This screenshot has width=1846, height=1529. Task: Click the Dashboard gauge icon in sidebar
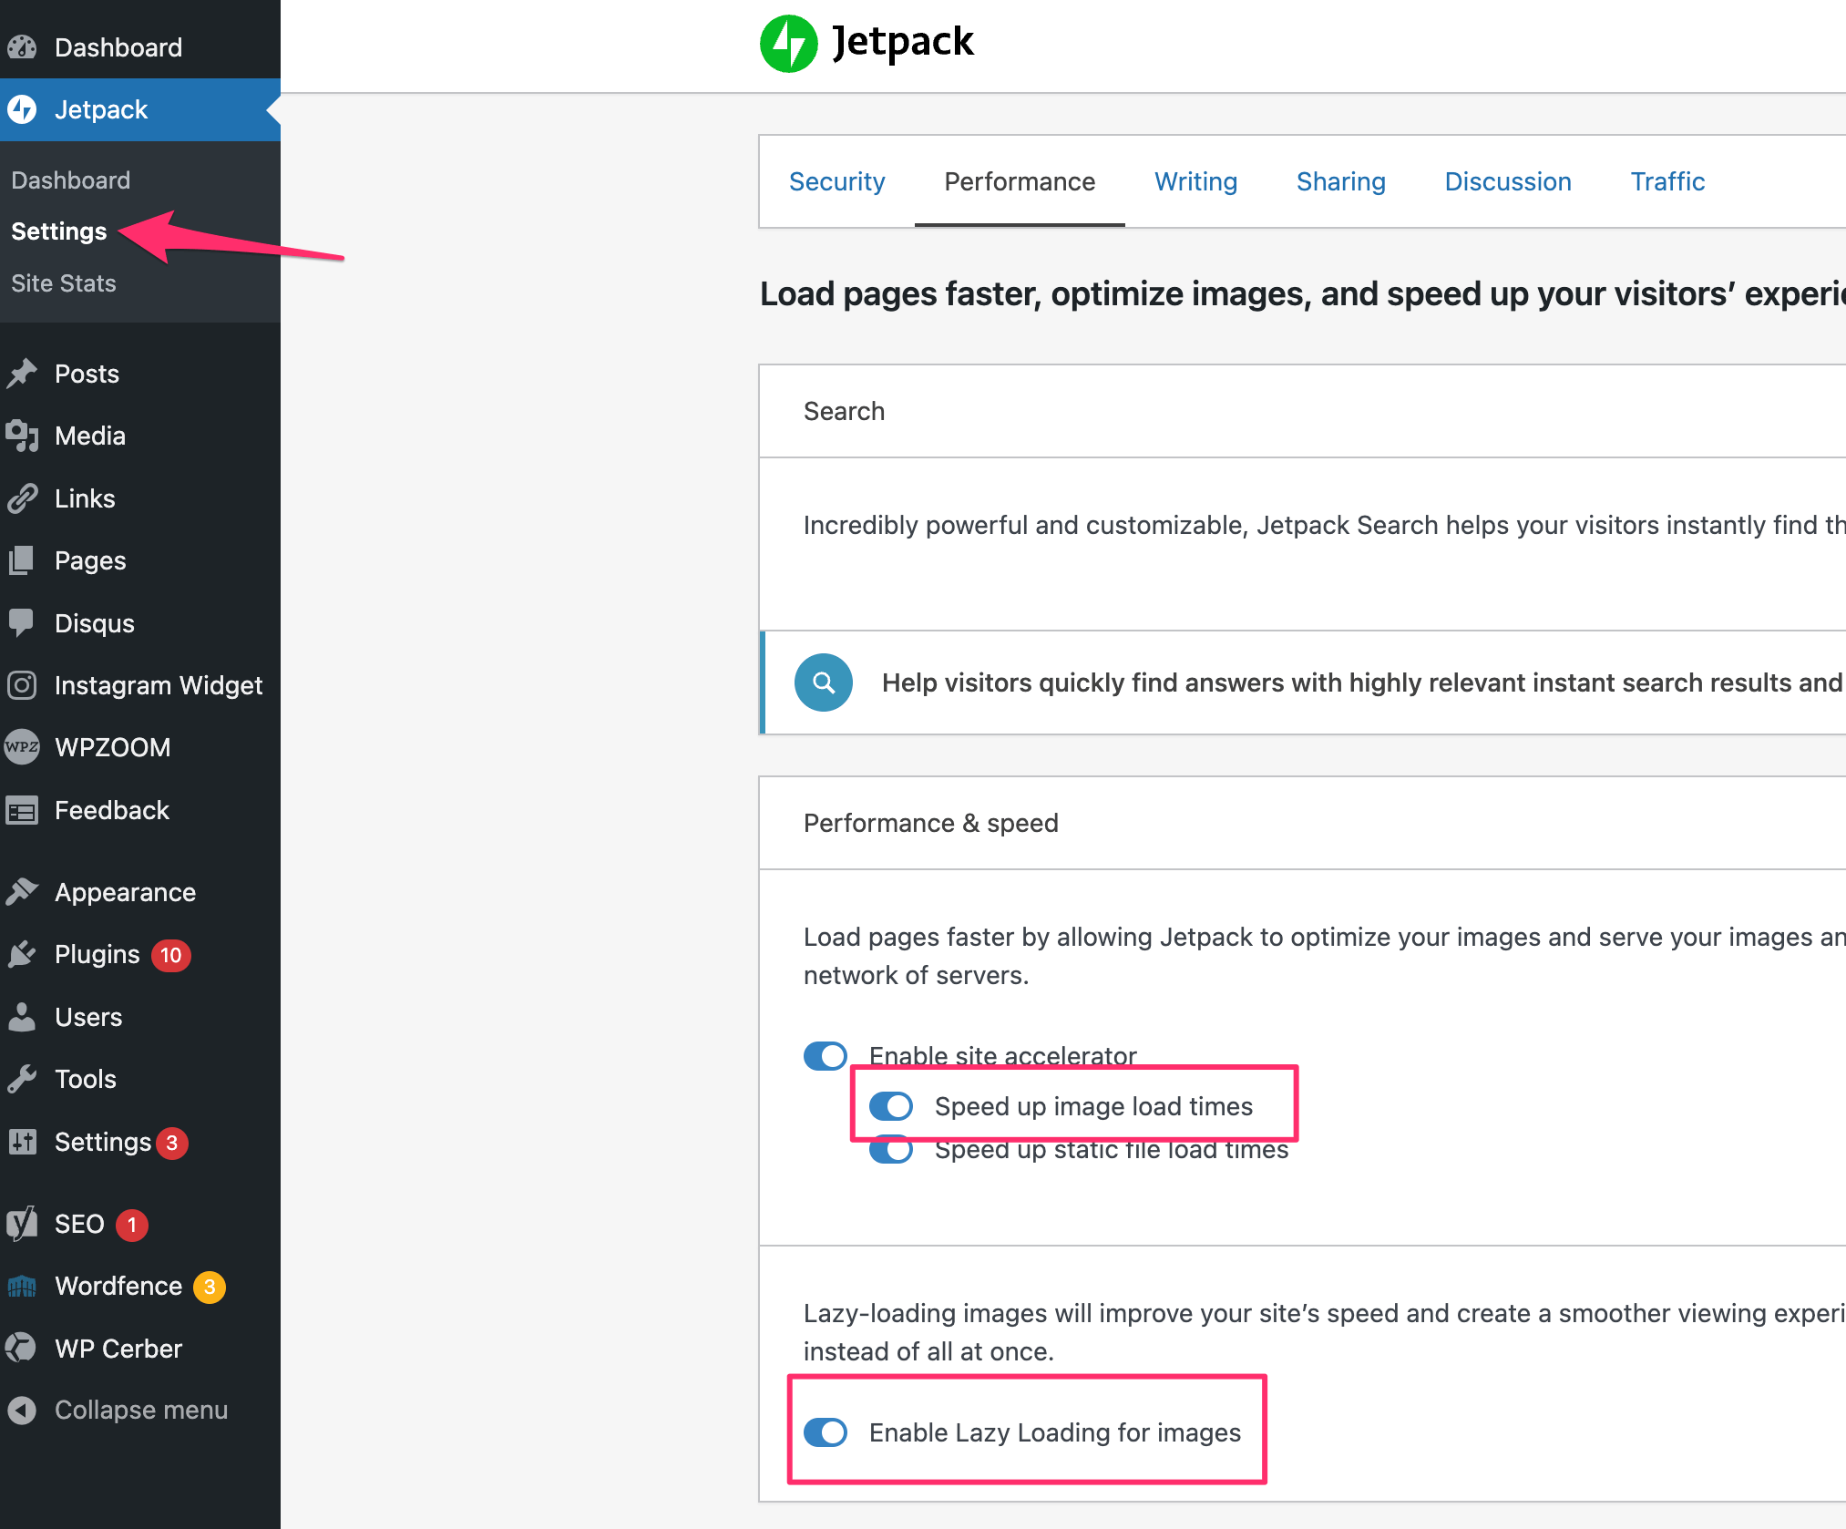pyautogui.click(x=22, y=46)
